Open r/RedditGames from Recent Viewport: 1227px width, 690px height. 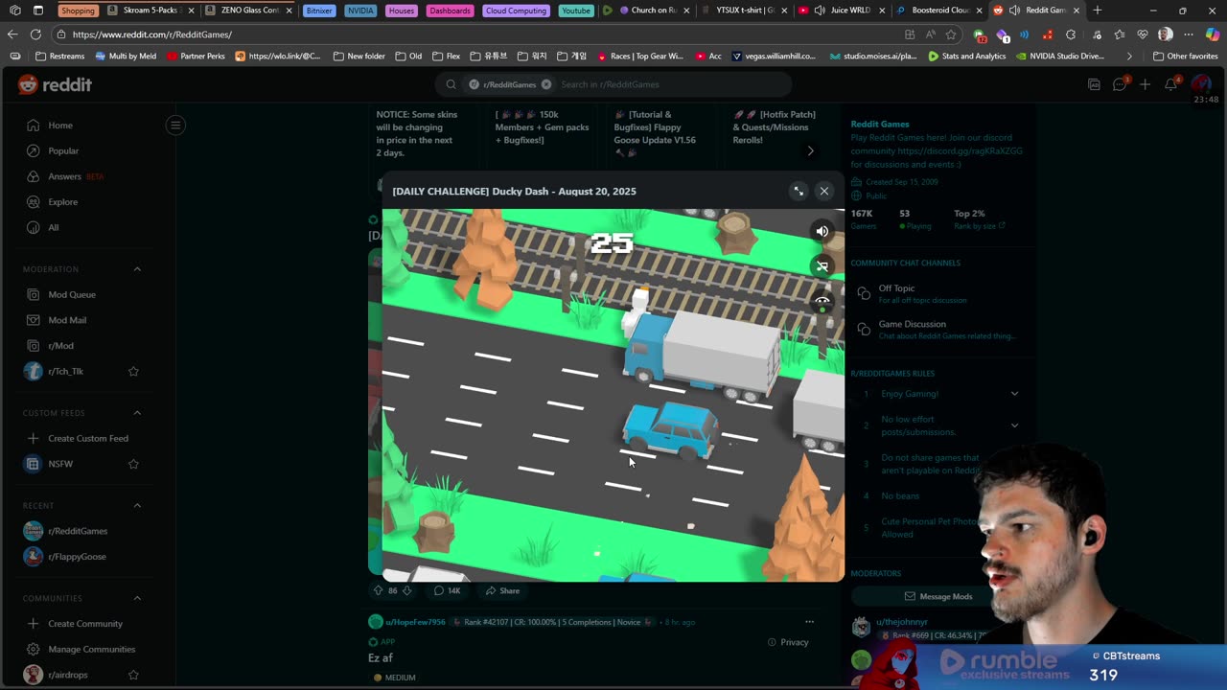pos(80,531)
